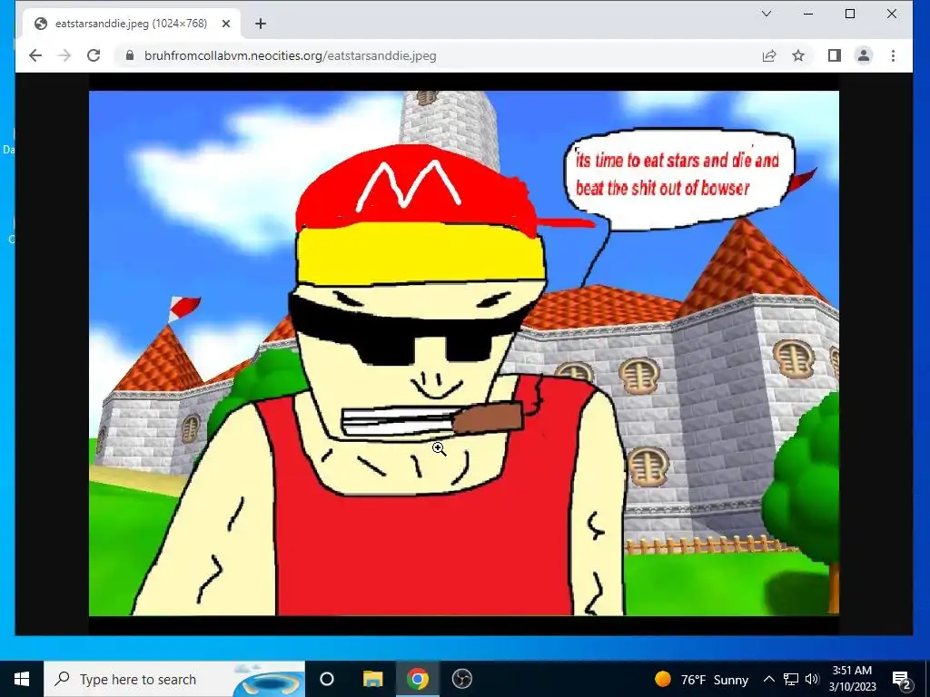Zoom the Mario cartoon image
This screenshot has height=697, width=930.
click(x=464, y=353)
